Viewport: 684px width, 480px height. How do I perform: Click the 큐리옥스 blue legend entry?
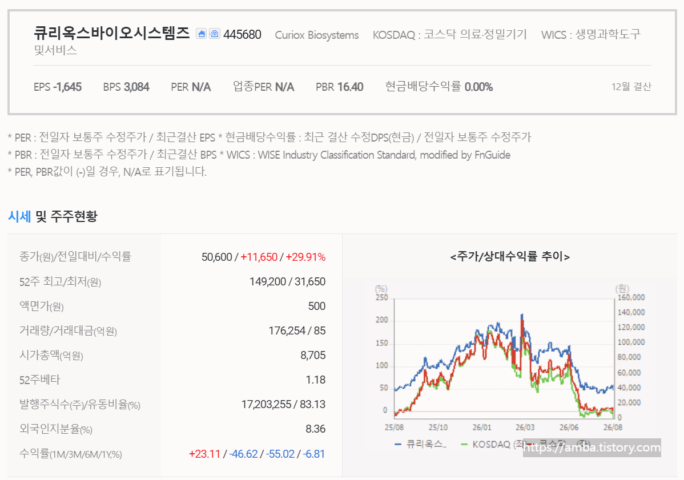[421, 444]
